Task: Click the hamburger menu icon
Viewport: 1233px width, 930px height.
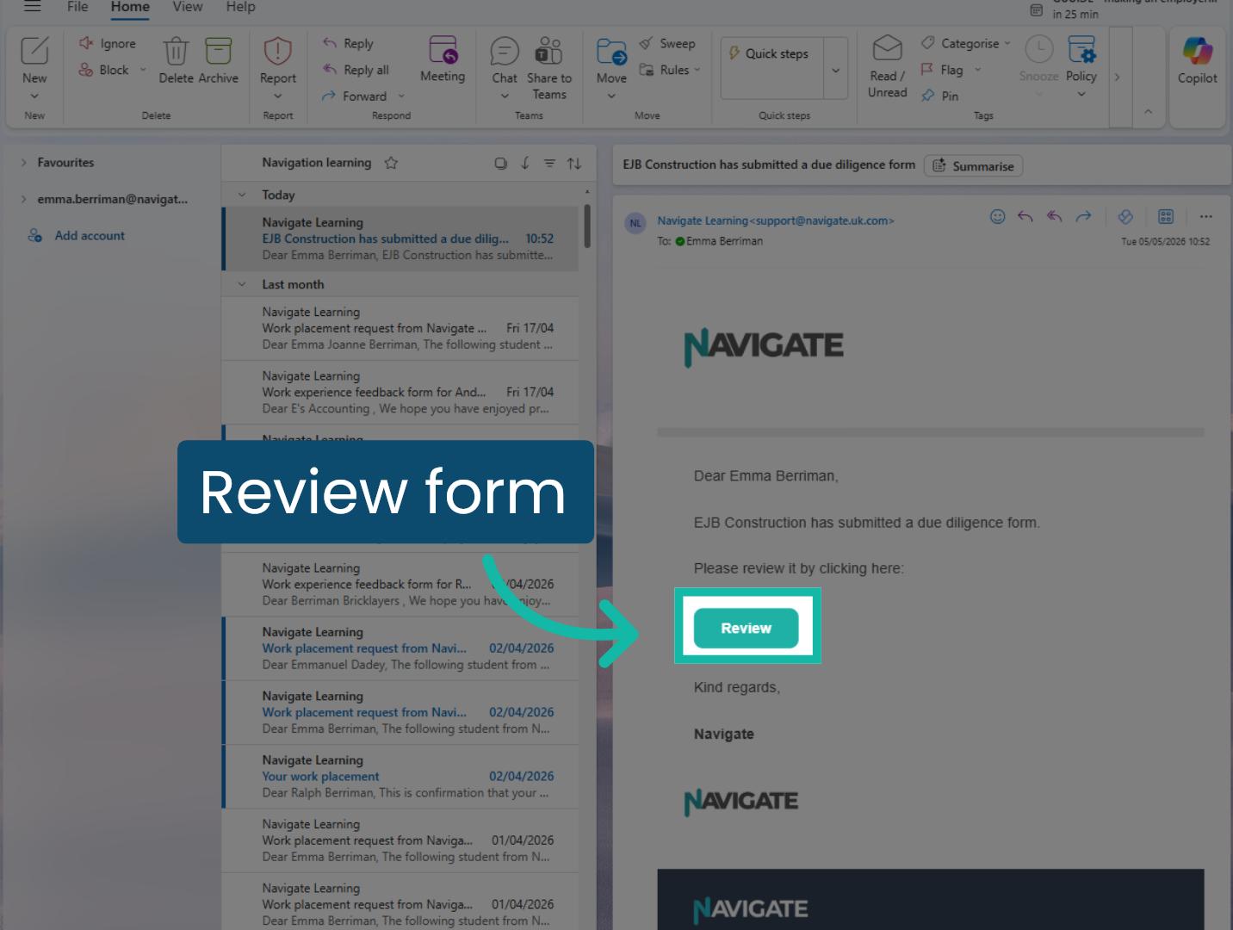Action: [33, 6]
